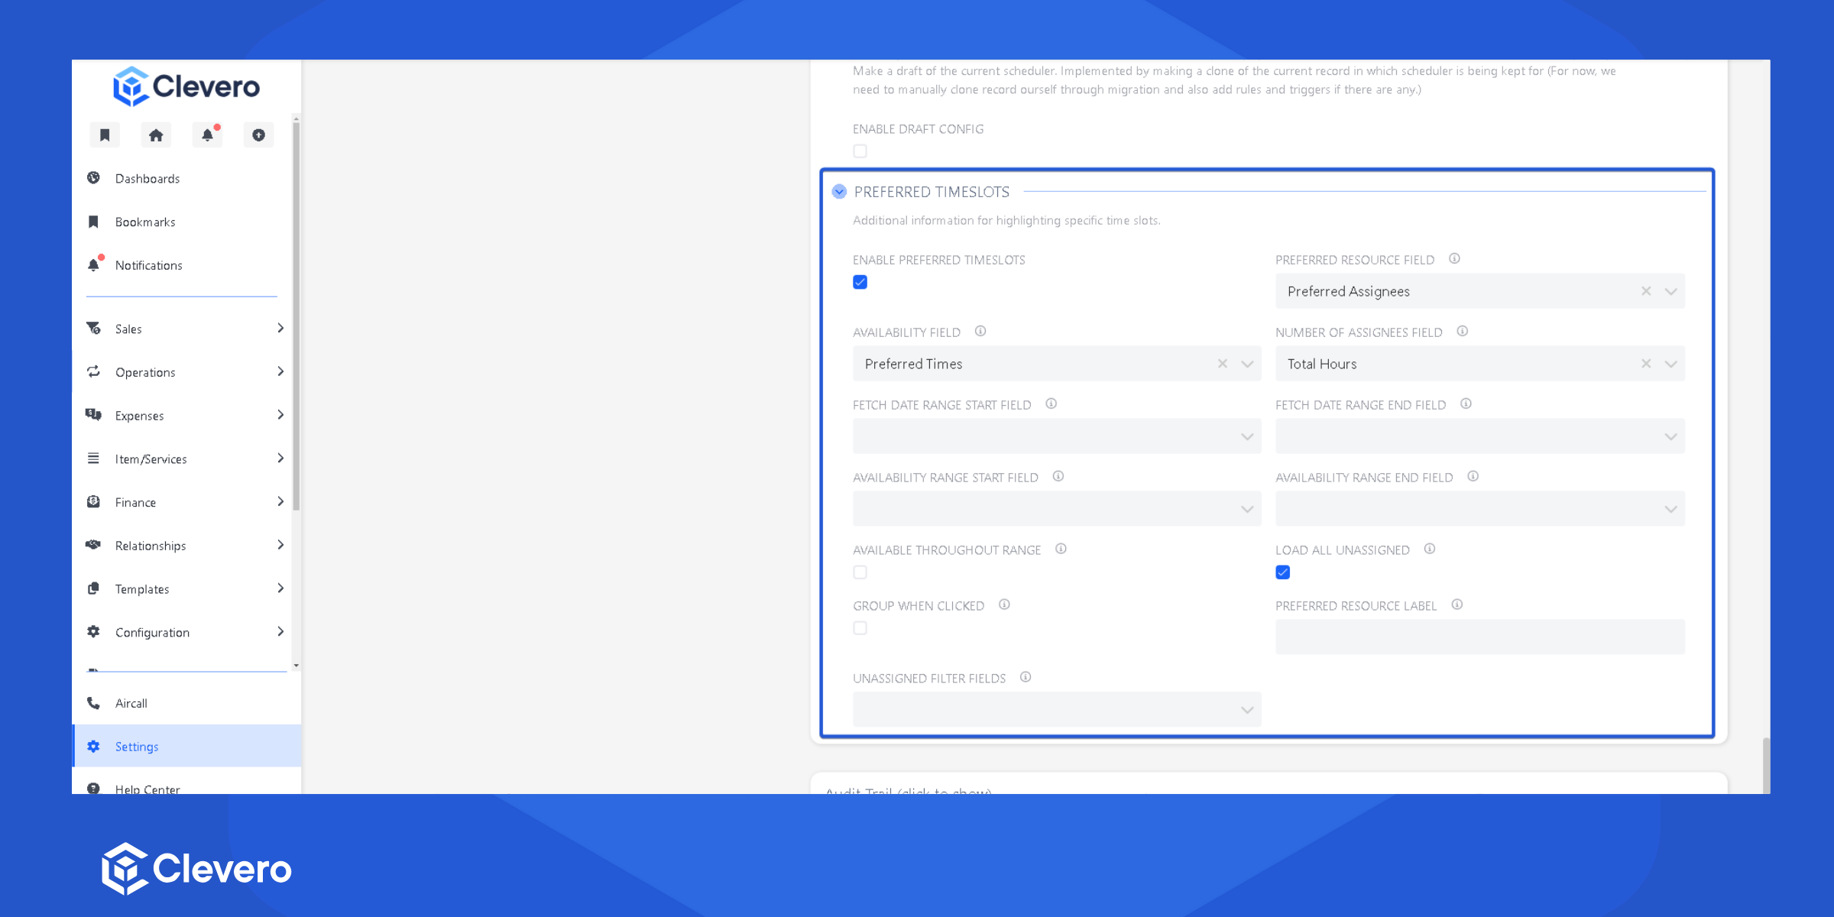Open the Aircall link in sidebar
The height and width of the screenshot is (917, 1834).
pos(131,703)
